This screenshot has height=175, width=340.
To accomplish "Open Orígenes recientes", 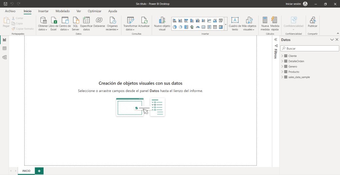I will pyautogui.click(x=112, y=24).
